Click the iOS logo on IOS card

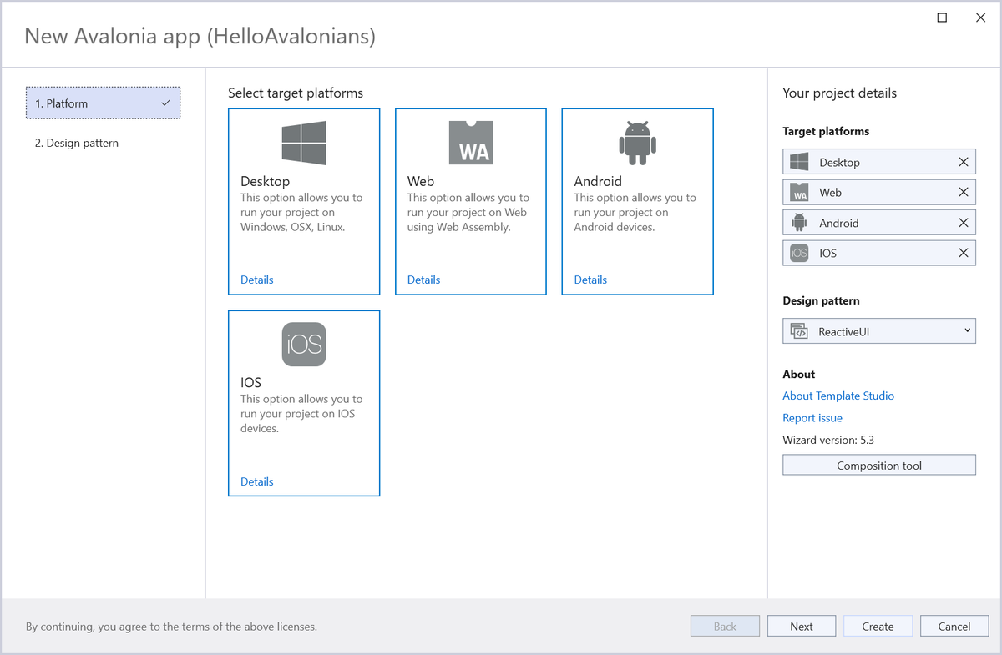click(304, 345)
